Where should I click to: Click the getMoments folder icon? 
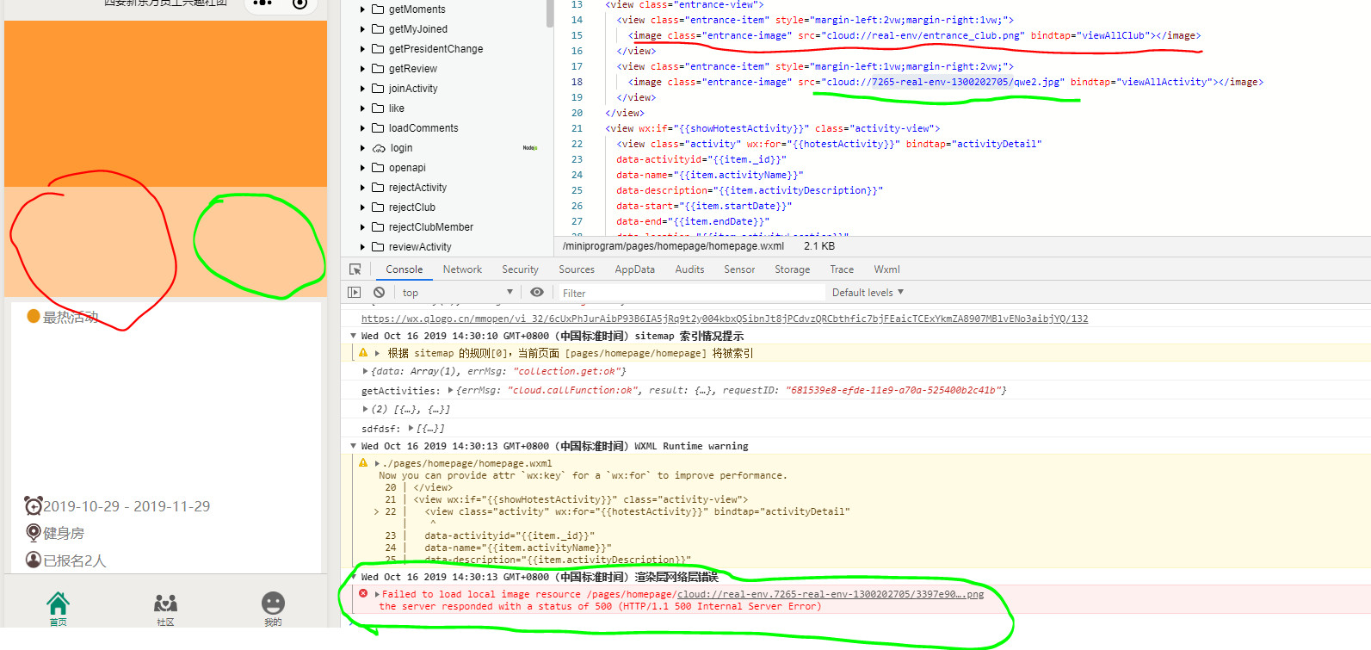click(378, 9)
